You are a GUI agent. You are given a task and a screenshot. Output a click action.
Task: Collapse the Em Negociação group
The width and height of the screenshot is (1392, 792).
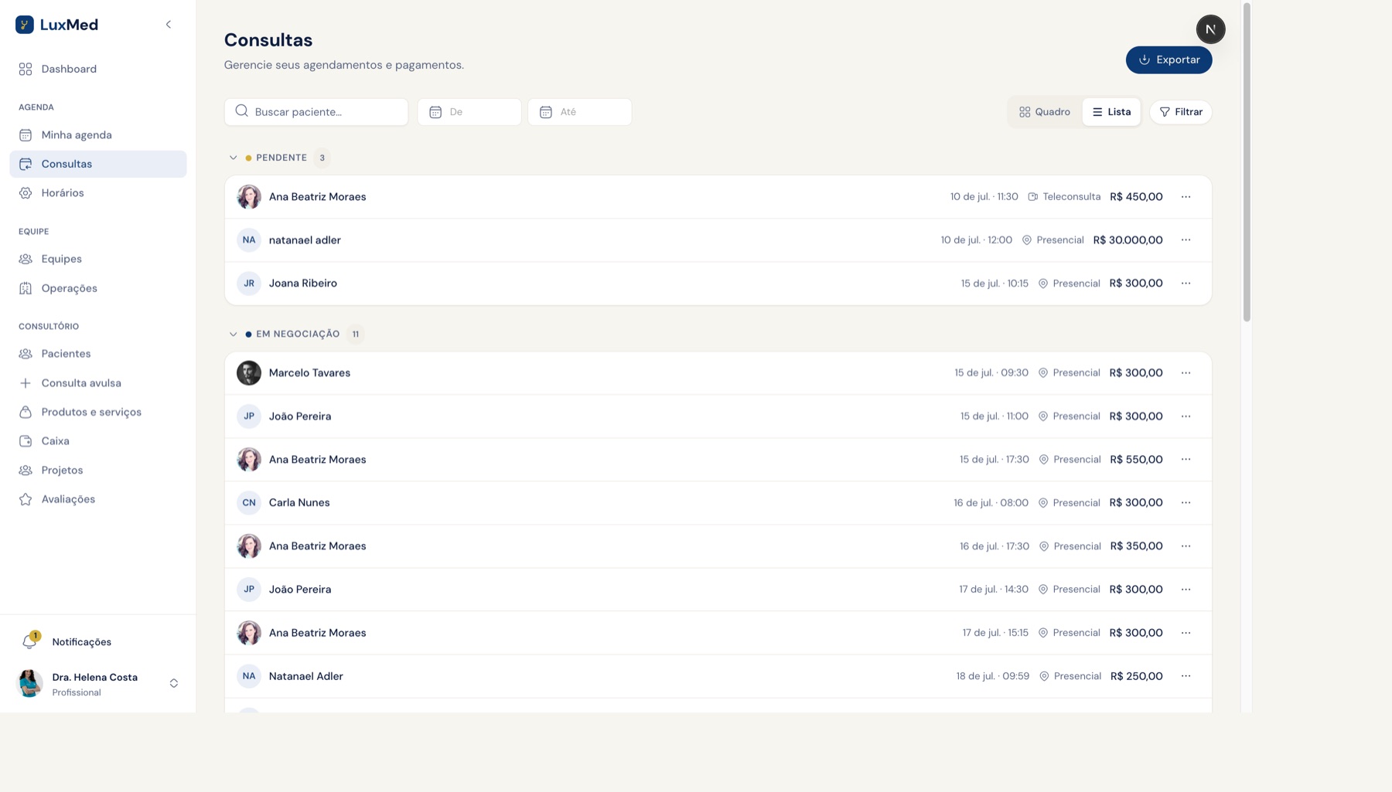click(233, 335)
